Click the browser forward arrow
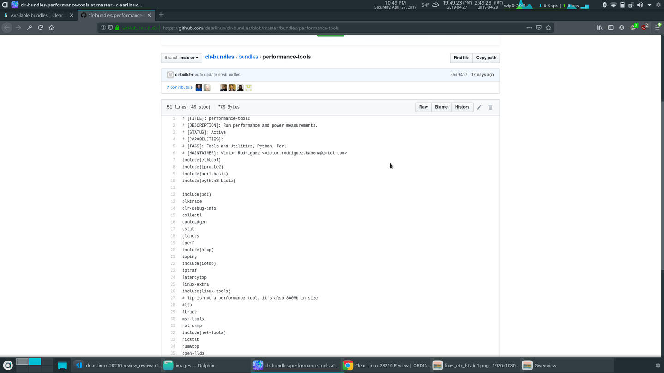 click(18, 28)
